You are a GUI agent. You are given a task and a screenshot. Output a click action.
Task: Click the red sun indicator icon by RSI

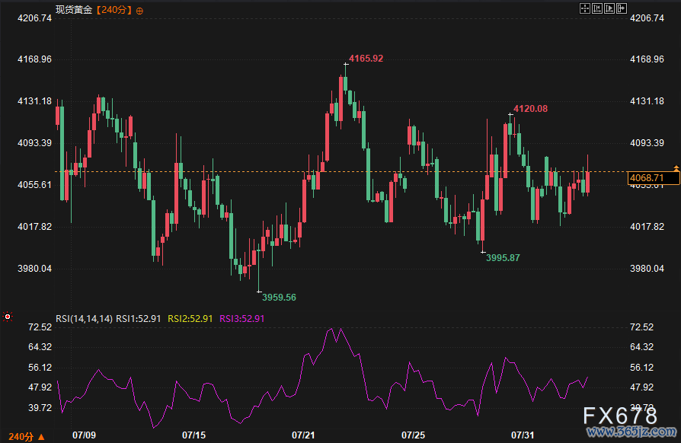(8, 317)
